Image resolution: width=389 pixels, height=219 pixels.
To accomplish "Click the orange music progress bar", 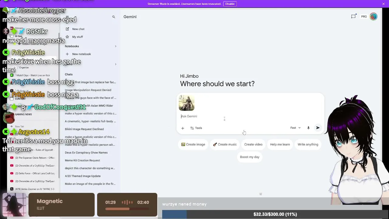I will click(127, 209).
